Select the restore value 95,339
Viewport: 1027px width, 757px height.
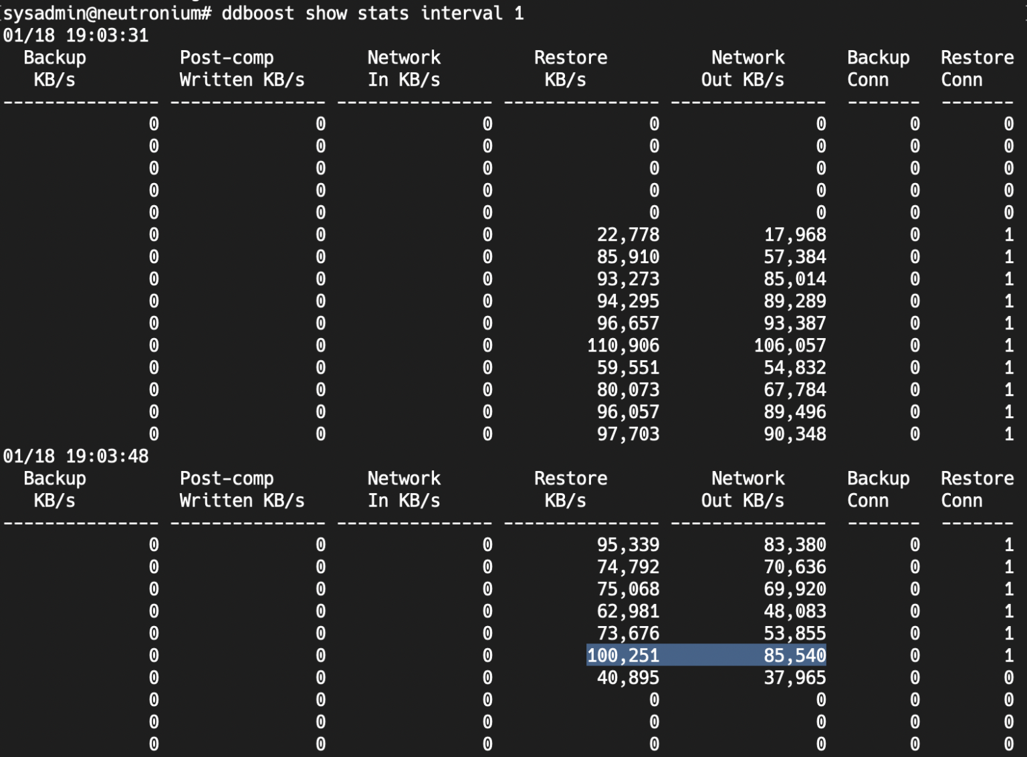627,545
